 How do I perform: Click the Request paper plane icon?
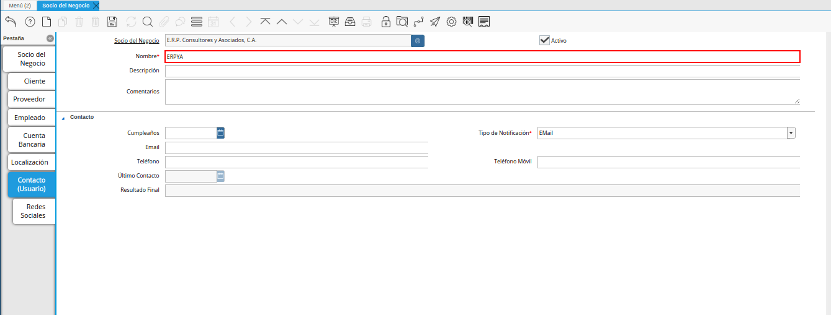[435, 22]
